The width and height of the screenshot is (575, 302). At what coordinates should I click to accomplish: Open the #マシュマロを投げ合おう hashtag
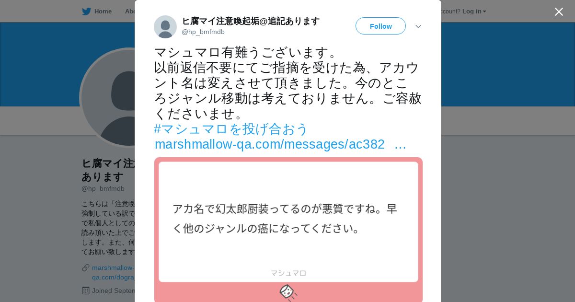[231, 129]
